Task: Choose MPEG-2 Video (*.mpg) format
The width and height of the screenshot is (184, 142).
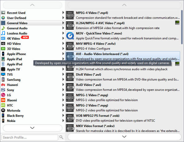Action: pyautogui.click(x=123, y=108)
